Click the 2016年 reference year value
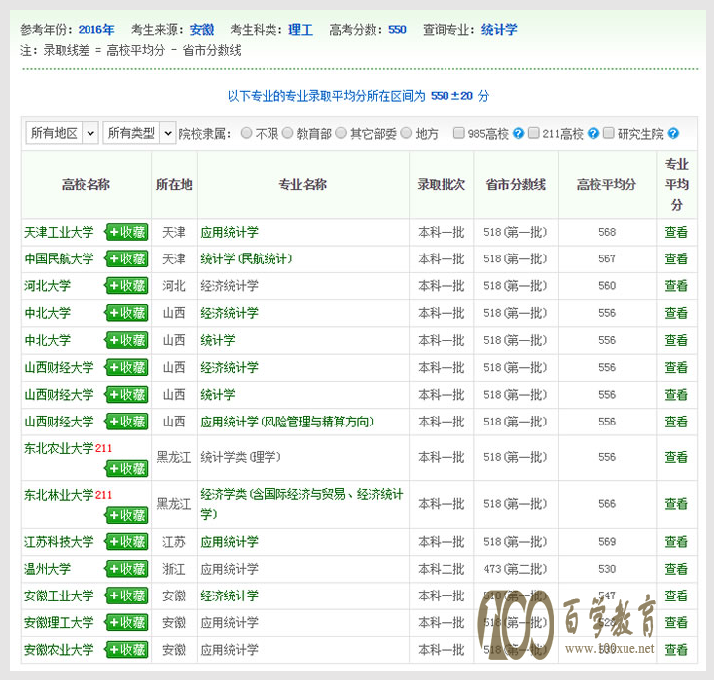714x680 pixels. pyautogui.click(x=96, y=30)
